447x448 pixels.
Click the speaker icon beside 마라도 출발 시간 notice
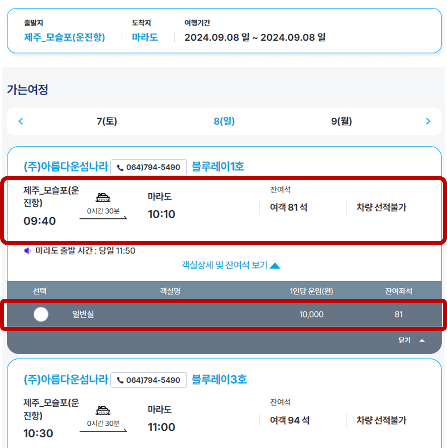click(x=27, y=250)
